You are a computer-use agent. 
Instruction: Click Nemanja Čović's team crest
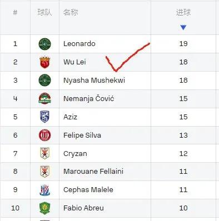click(x=45, y=98)
